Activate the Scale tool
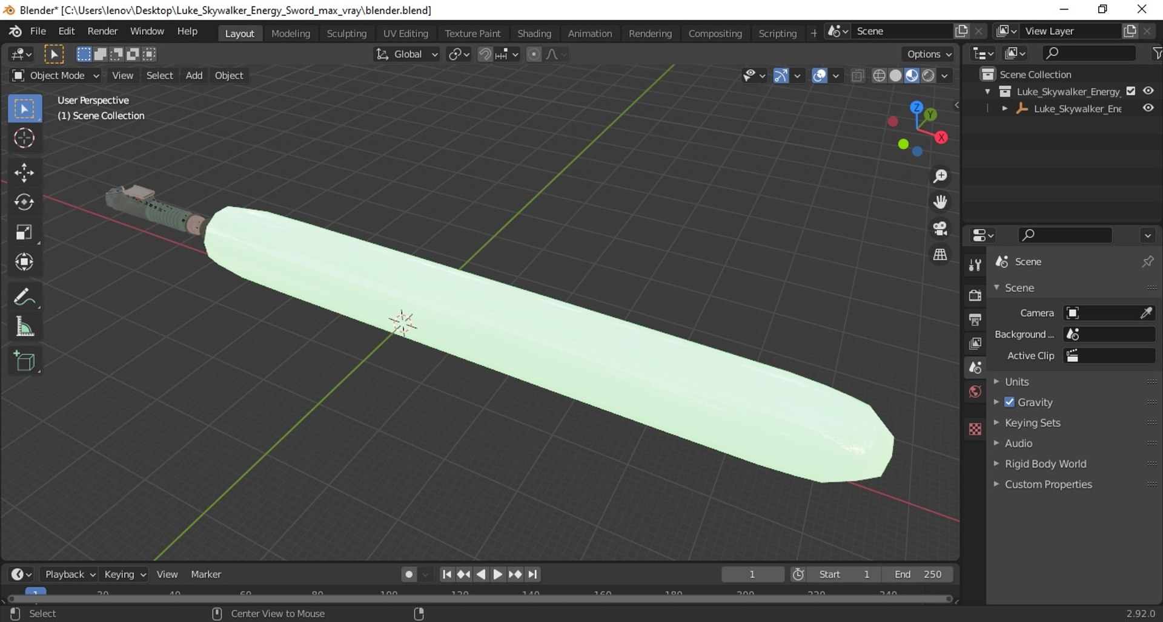This screenshot has width=1163, height=622. pyautogui.click(x=24, y=232)
